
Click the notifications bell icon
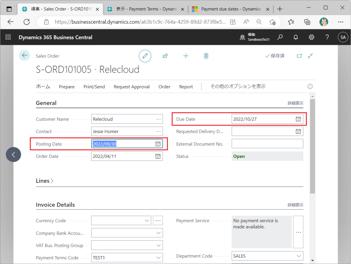click(x=295, y=37)
